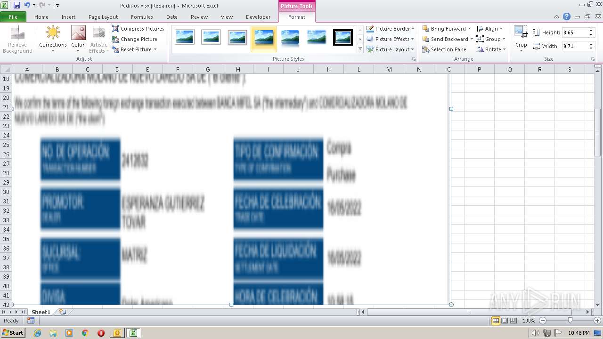Screen dimensions: 603x339
Task: Click the volume icon in system tray
Action: (535, 333)
